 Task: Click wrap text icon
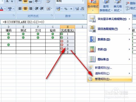pyautogui.click(x=48, y=1)
